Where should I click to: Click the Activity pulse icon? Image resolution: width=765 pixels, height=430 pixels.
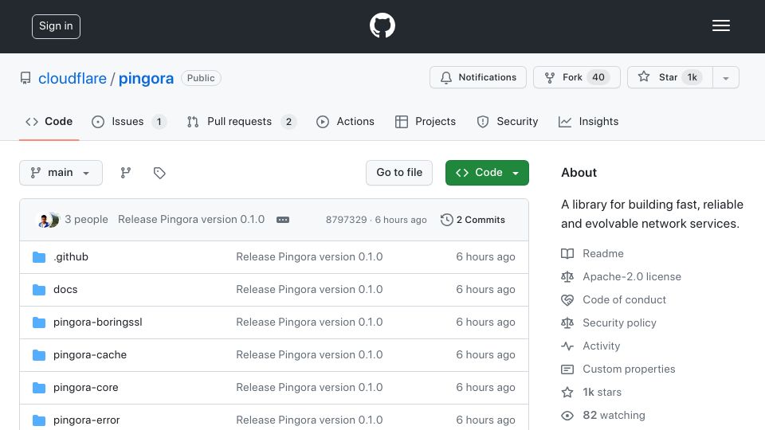pyautogui.click(x=567, y=346)
